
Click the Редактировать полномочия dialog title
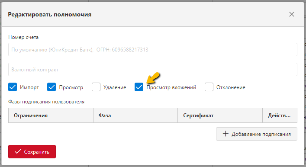pos(50,14)
